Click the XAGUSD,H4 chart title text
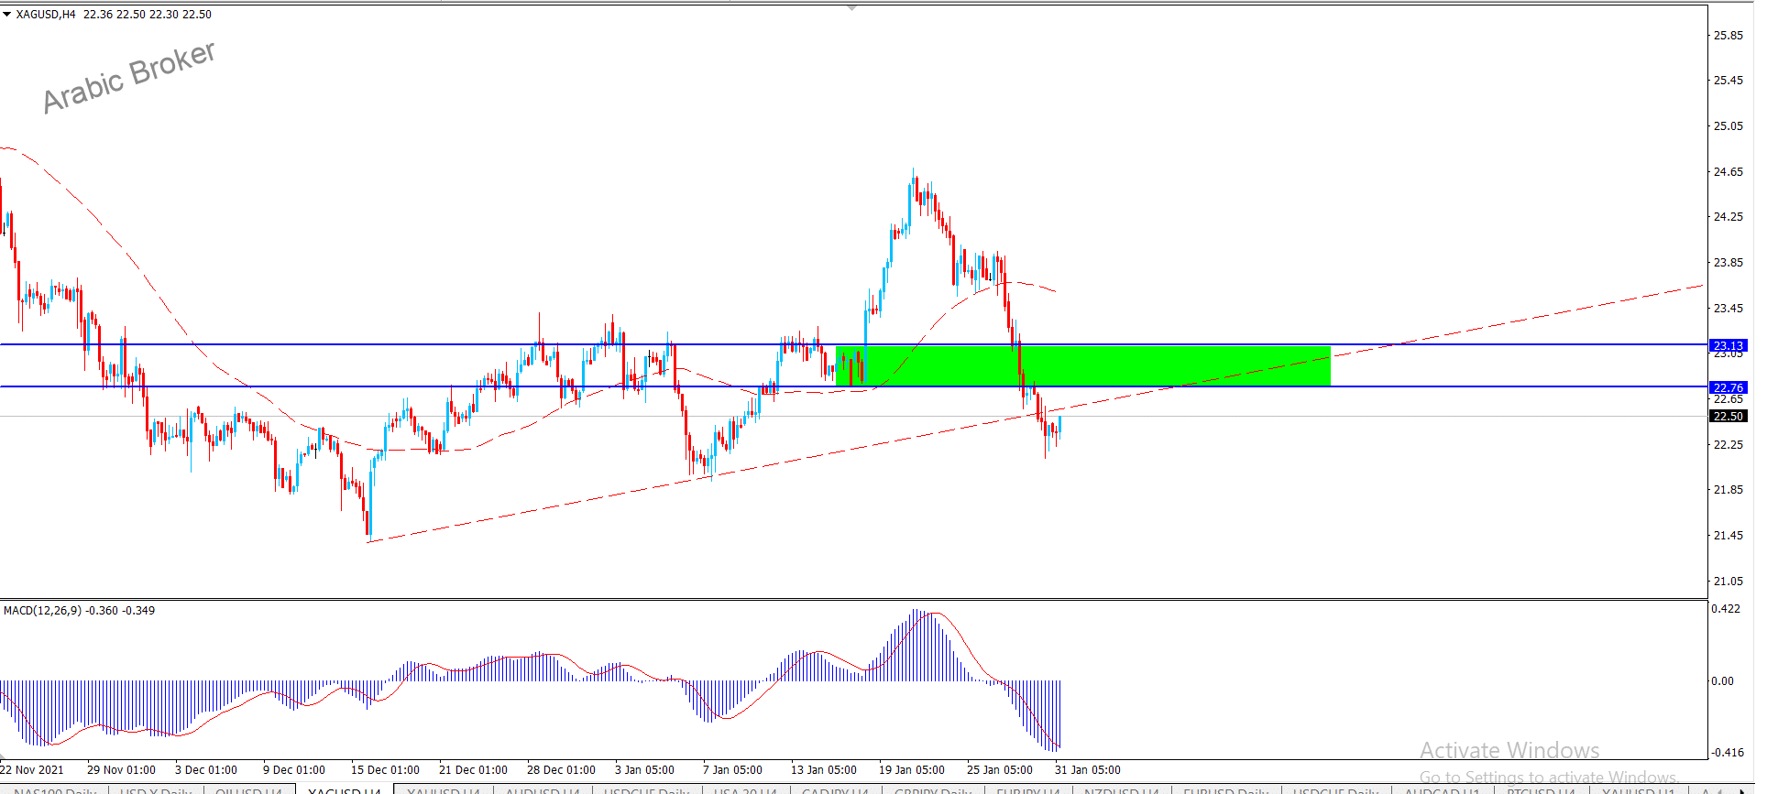The image size is (1767, 794). (46, 15)
